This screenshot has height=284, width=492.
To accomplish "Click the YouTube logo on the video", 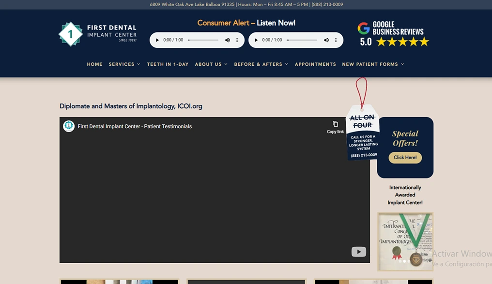I will pos(358,252).
